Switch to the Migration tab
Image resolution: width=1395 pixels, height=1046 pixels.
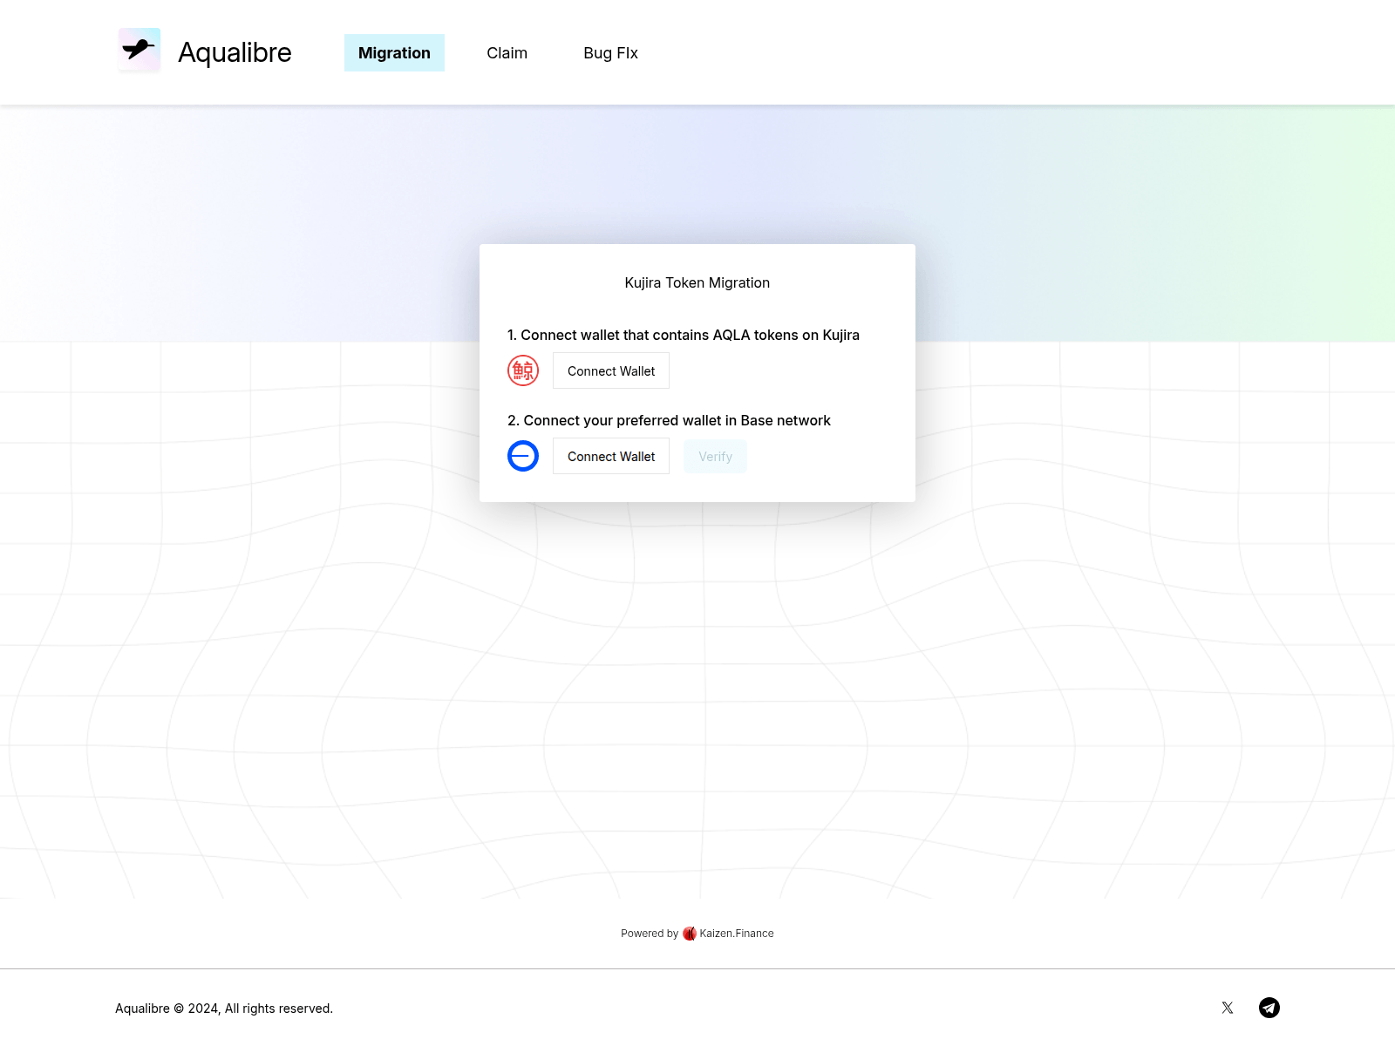(394, 52)
